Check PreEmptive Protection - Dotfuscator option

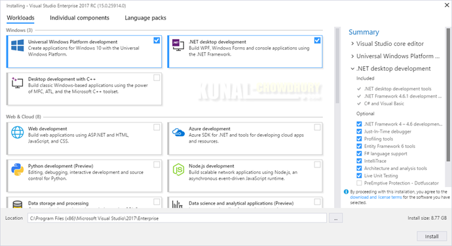359,183
